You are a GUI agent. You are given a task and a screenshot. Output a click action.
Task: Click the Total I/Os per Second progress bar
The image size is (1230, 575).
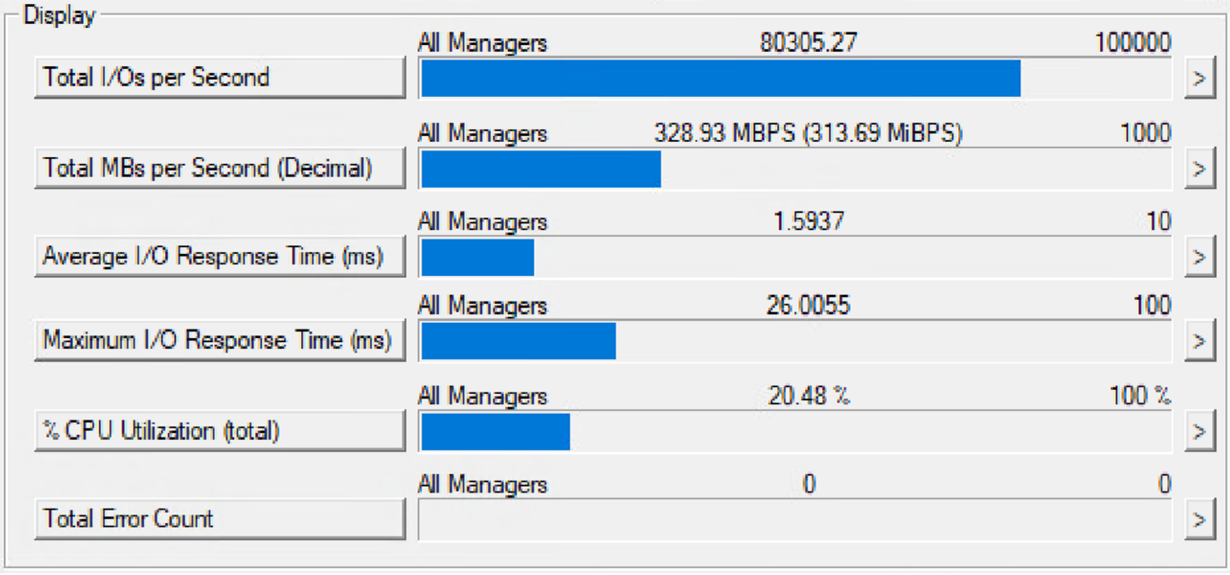coord(796,78)
